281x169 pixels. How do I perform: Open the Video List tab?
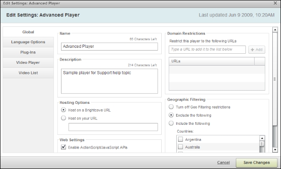(28, 73)
